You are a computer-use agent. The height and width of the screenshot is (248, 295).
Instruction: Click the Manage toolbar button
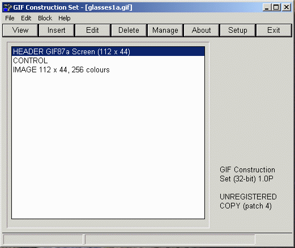click(165, 31)
